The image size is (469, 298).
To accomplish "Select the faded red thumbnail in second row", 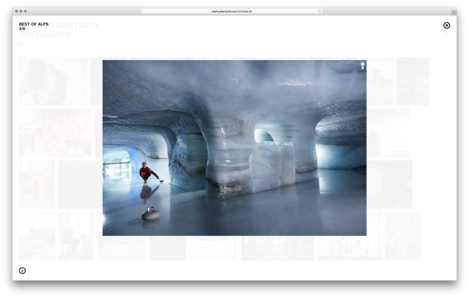I will pyautogui.click(x=55, y=133).
